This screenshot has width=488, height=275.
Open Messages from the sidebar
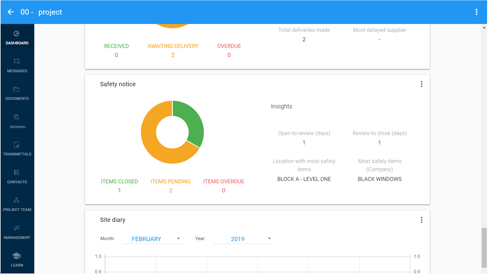(x=17, y=65)
